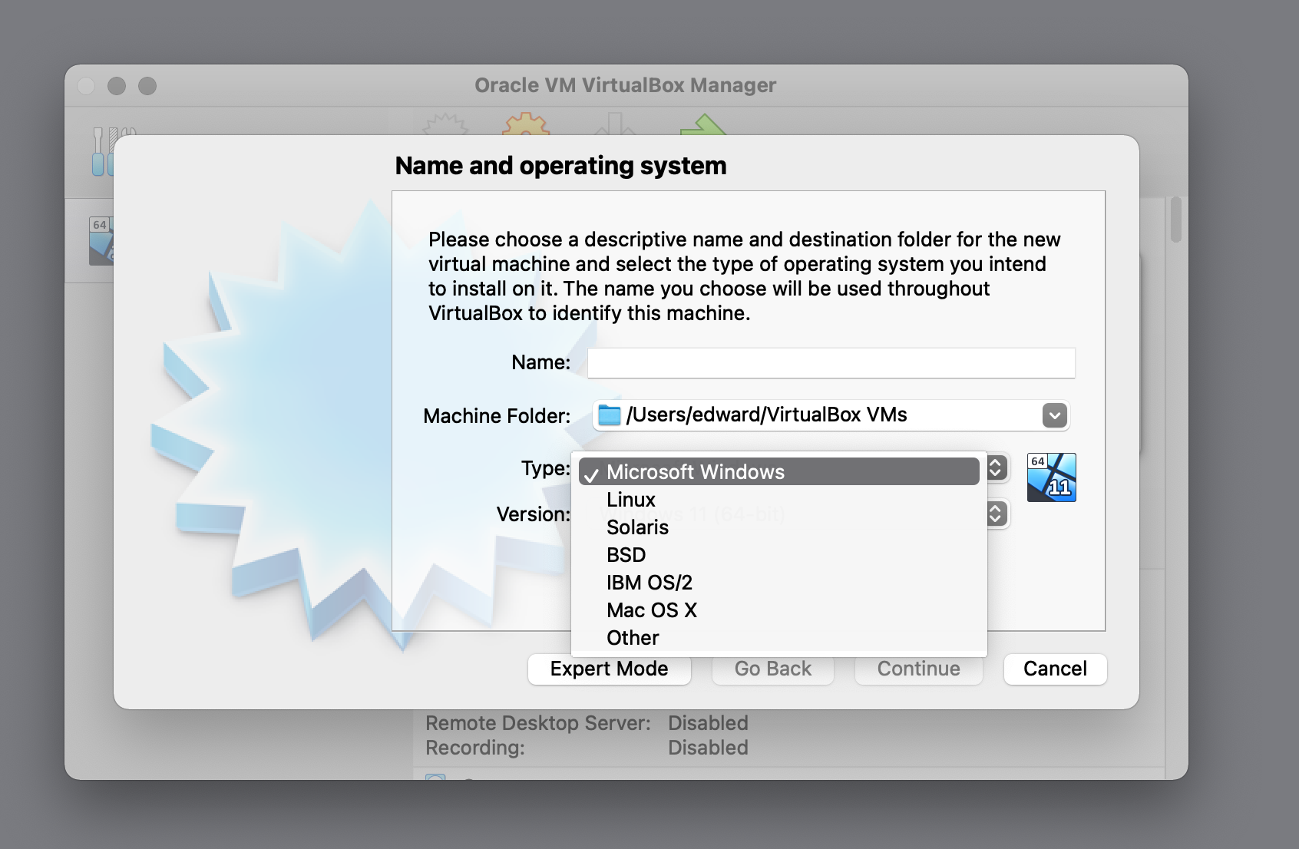Screen dimensions: 1299x849
Task: Click the Continue button
Action: click(x=918, y=669)
